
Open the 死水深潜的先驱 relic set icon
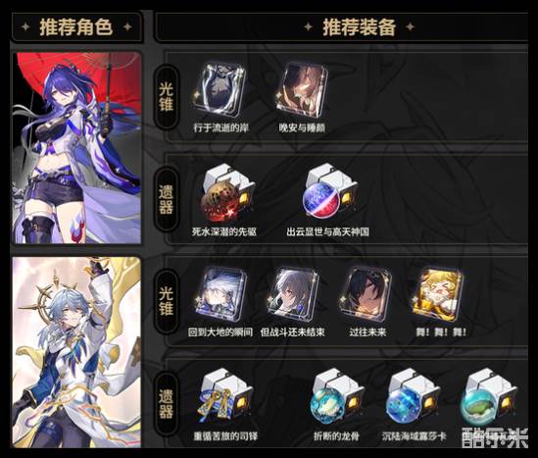(x=227, y=194)
